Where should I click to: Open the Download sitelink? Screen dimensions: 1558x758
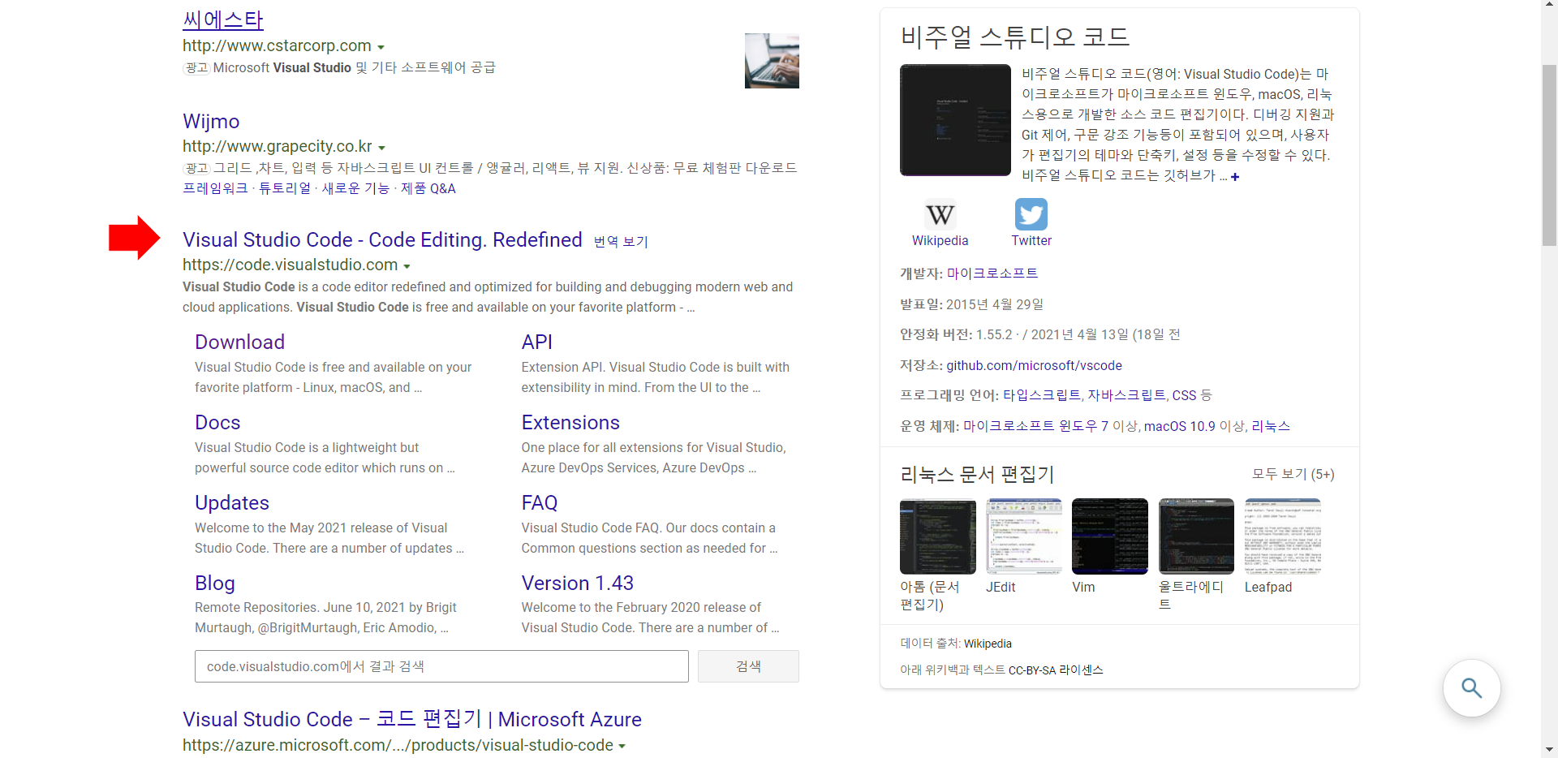point(239,342)
